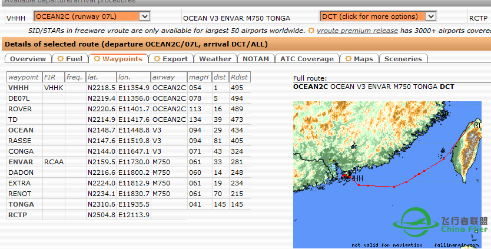Click the arrival airport RCTP label
Image resolution: width=491 pixels, height=249 pixels.
click(x=478, y=18)
